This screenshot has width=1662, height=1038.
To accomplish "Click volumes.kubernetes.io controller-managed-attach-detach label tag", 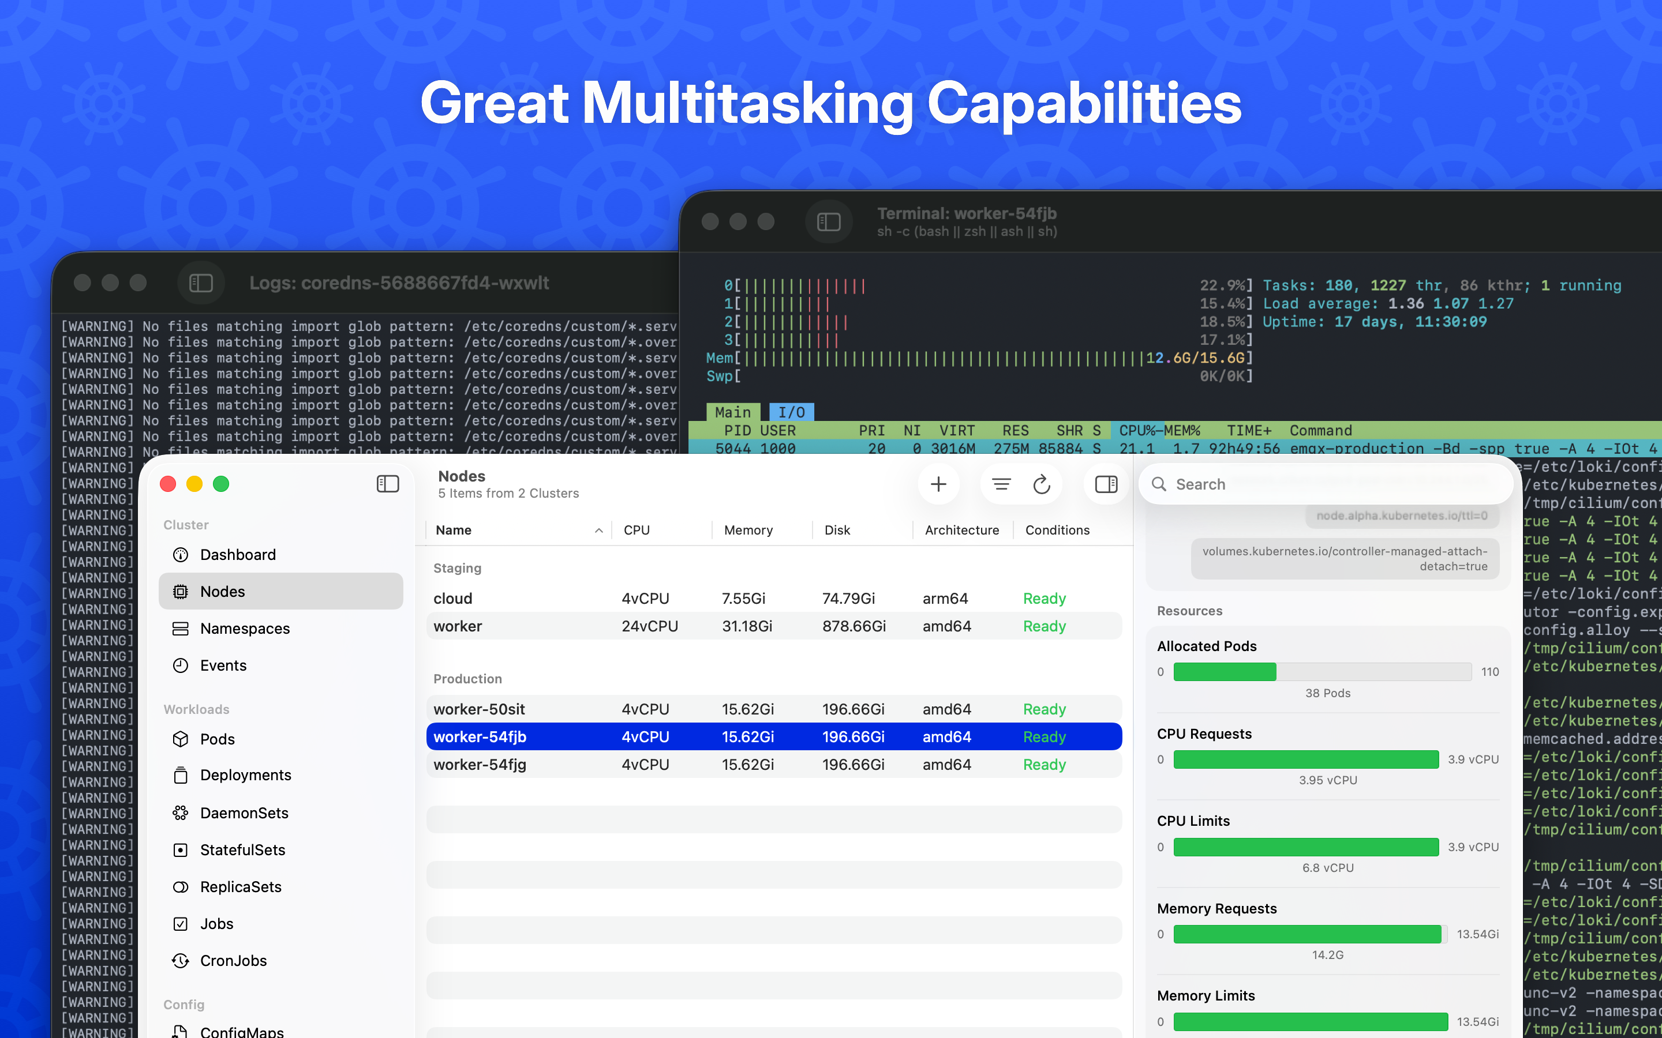I will [1345, 559].
